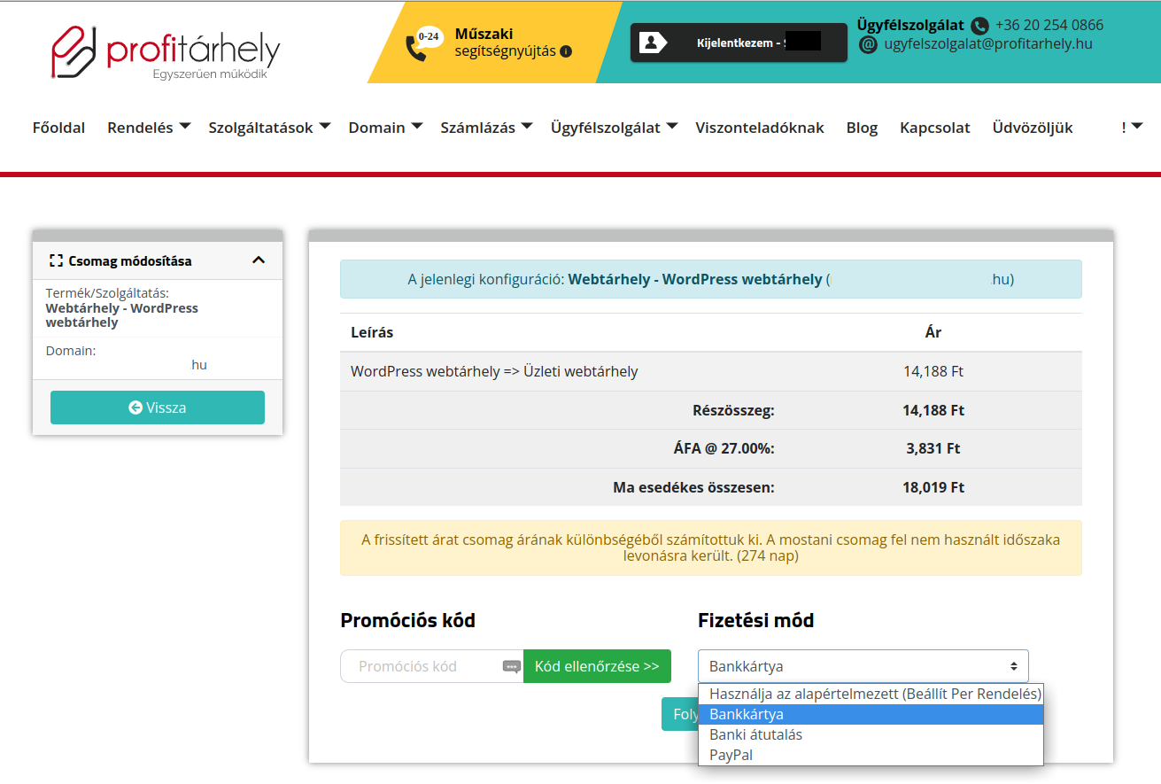This screenshot has width=1161, height=784.
Task: Click the yellow price difference notice
Action: 710,547
